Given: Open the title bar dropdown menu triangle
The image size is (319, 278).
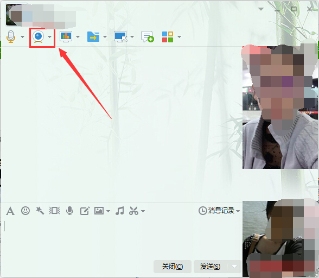Looking at the screenshot, I should 261,9.
